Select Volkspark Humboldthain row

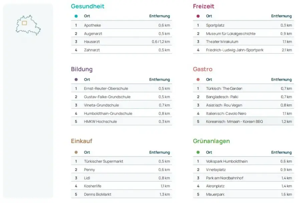pos(227,162)
